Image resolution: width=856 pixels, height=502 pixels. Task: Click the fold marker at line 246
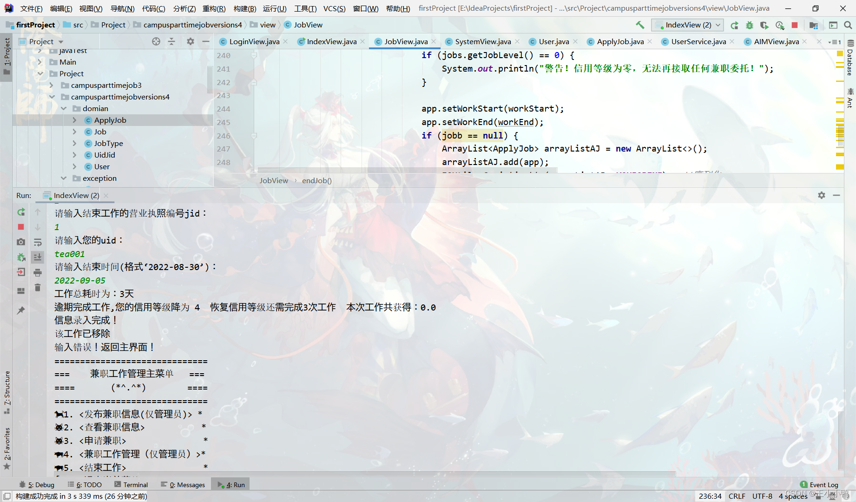(254, 136)
